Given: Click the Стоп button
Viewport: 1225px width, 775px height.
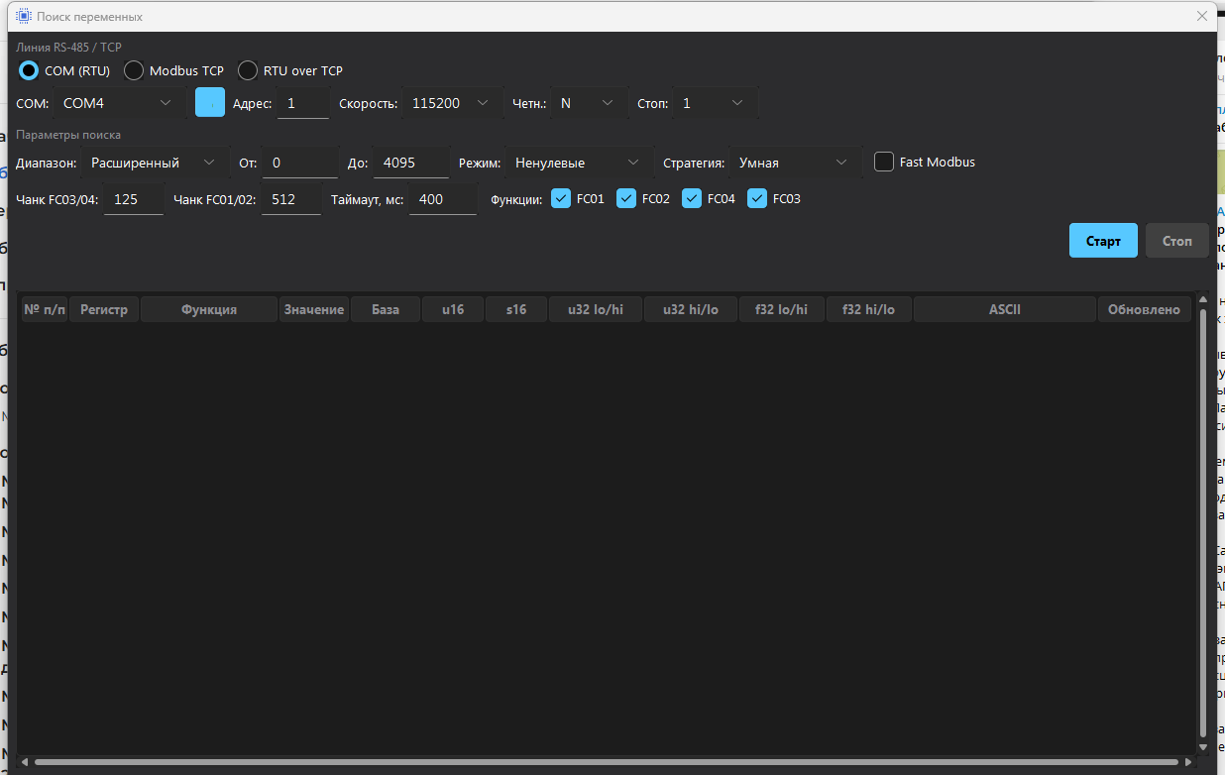Looking at the screenshot, I should 1177,241.
